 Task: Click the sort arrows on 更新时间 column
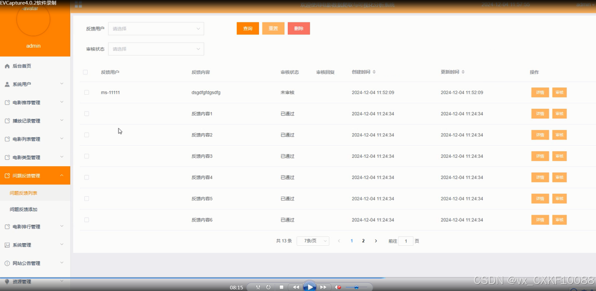(x=463, y=72)
